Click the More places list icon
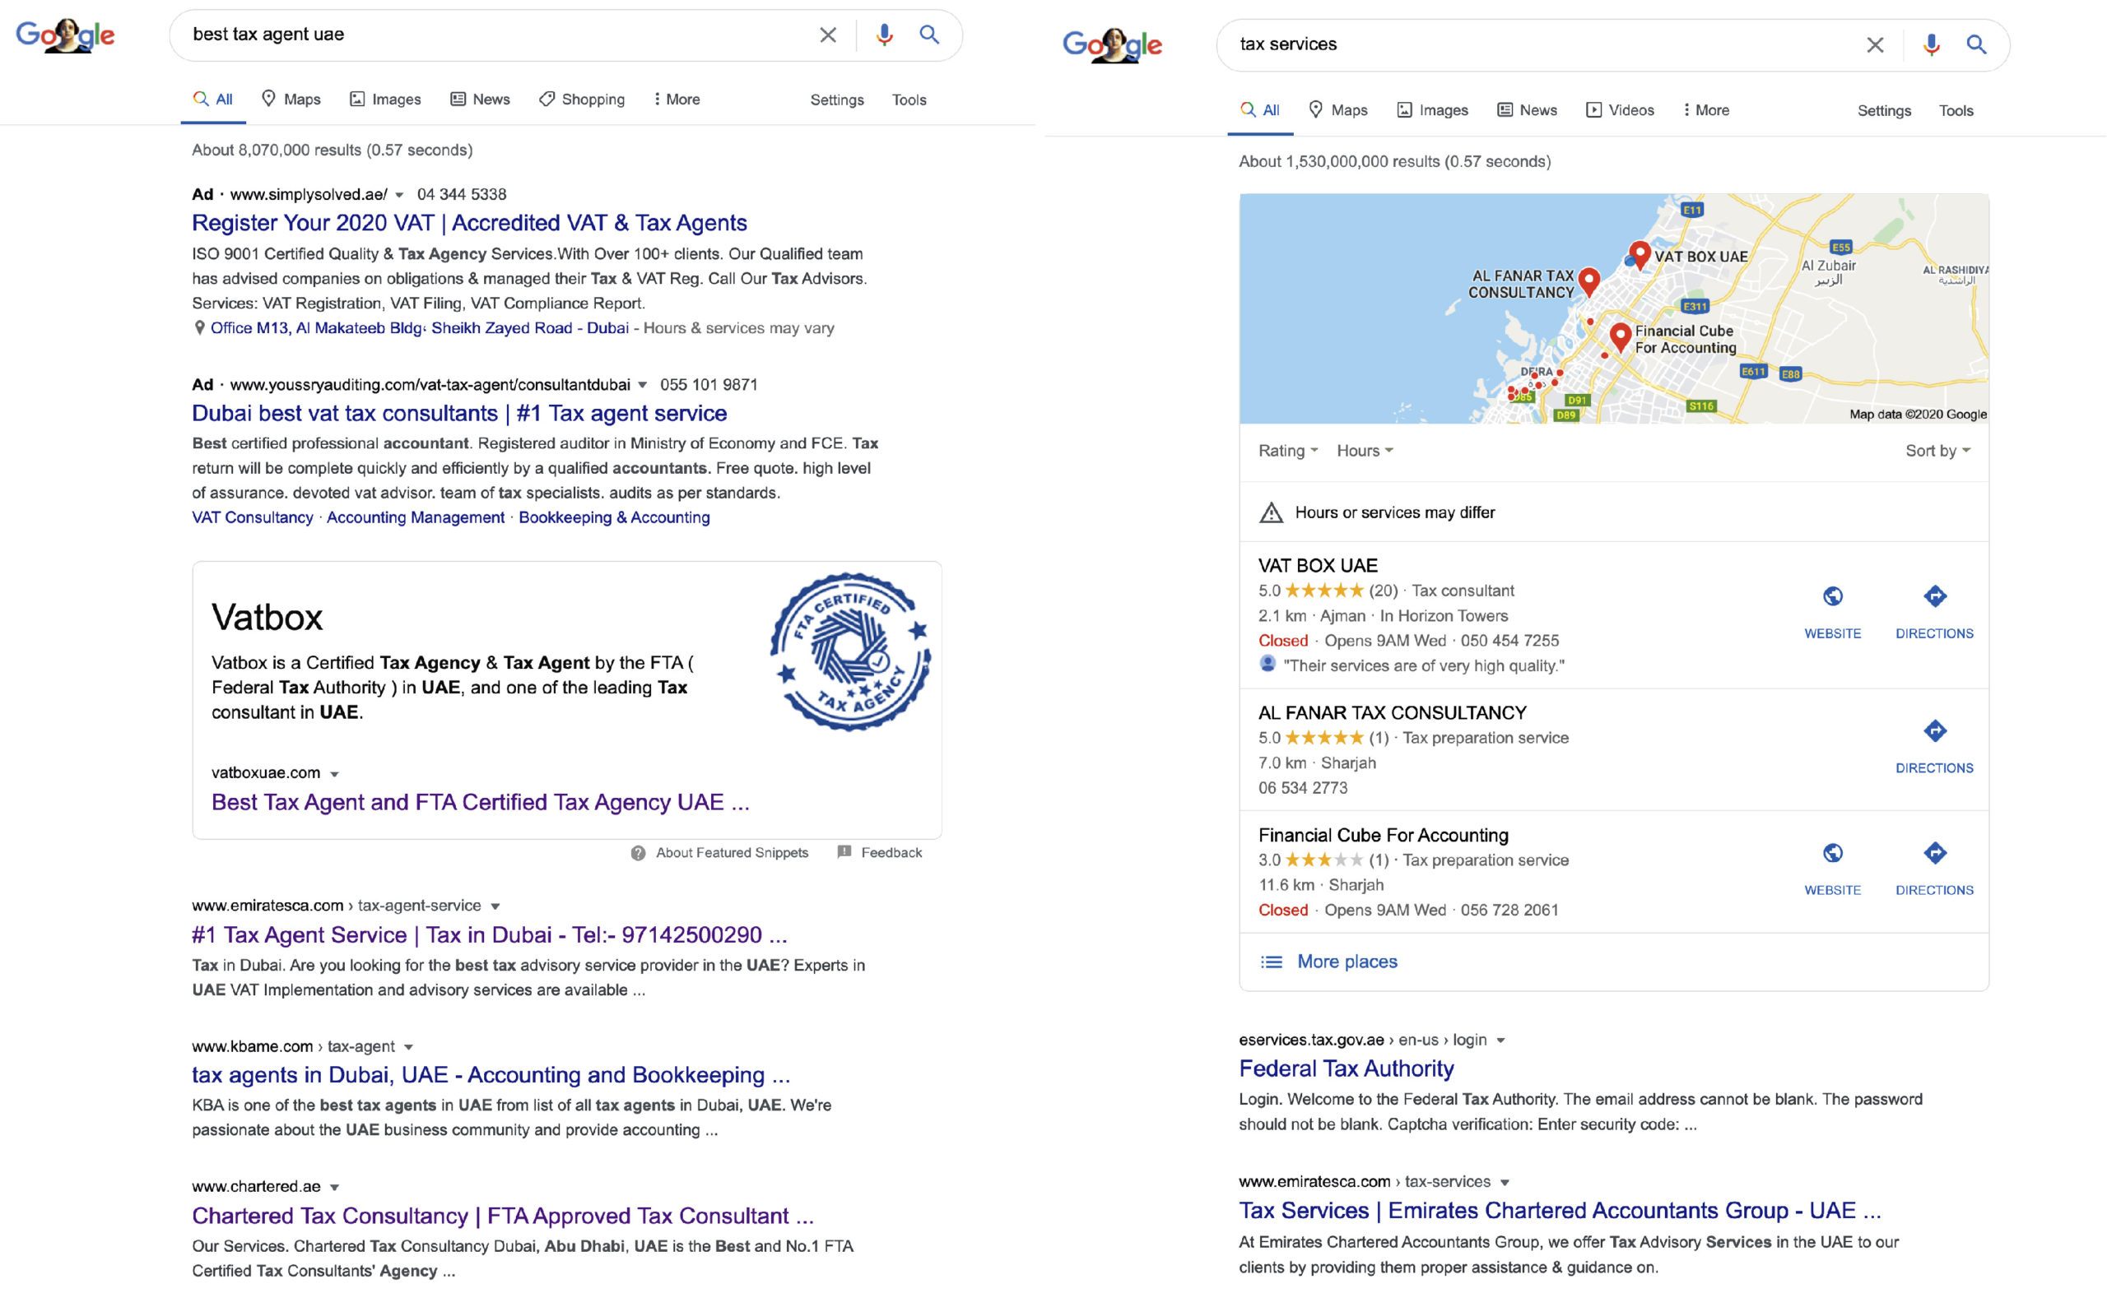Viewport: 2107px width, 1307px height. tap(1272, 962)
